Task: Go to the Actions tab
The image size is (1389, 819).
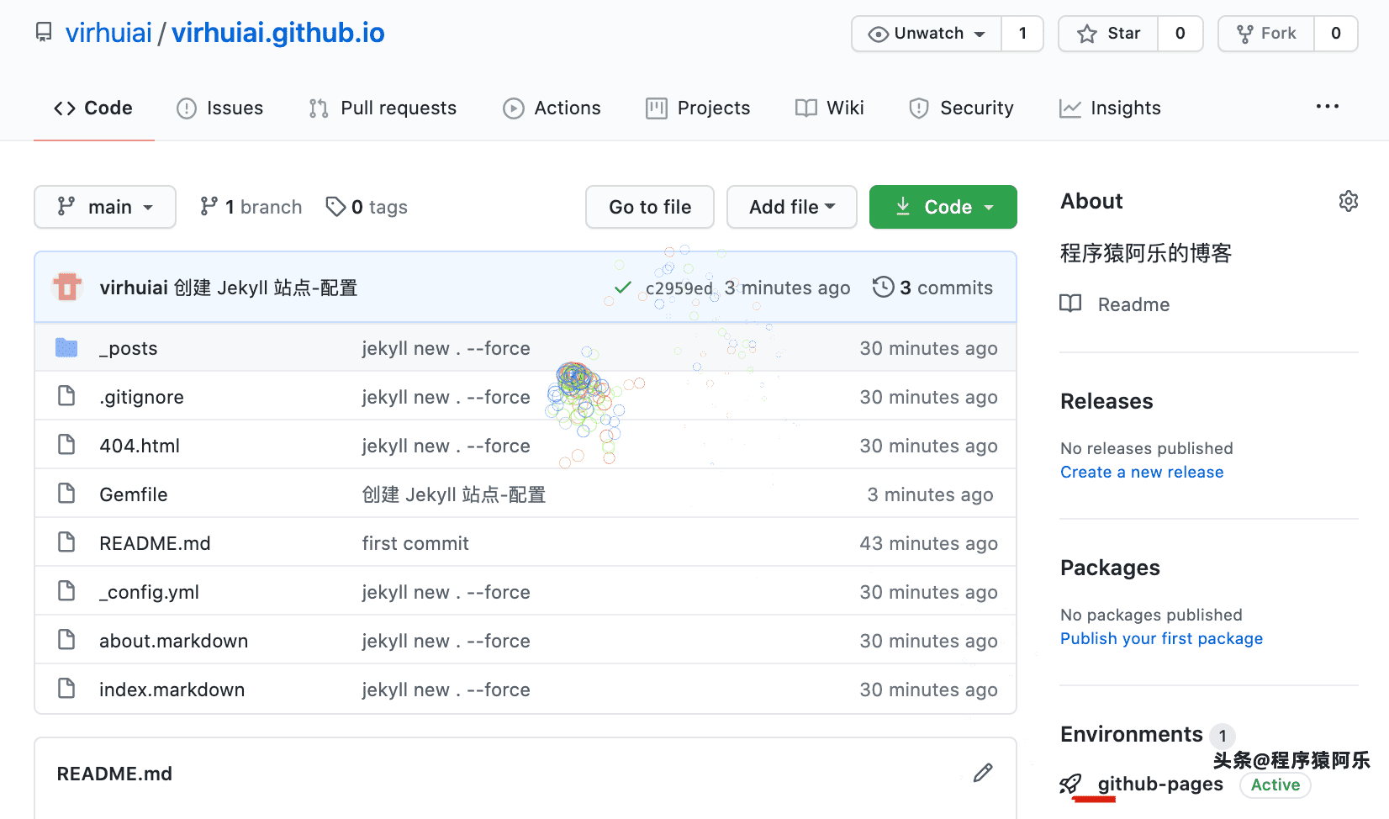Action: 552,108
